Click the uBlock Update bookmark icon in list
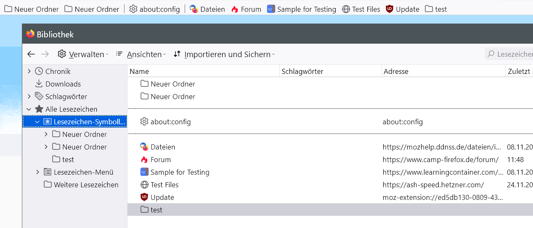Image resolution: width=533 pixels, height=228 pixels. tap(144, 197)
